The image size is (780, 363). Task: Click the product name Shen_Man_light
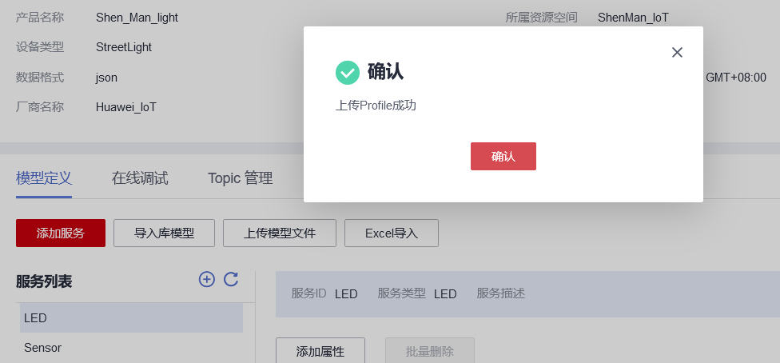137,18
